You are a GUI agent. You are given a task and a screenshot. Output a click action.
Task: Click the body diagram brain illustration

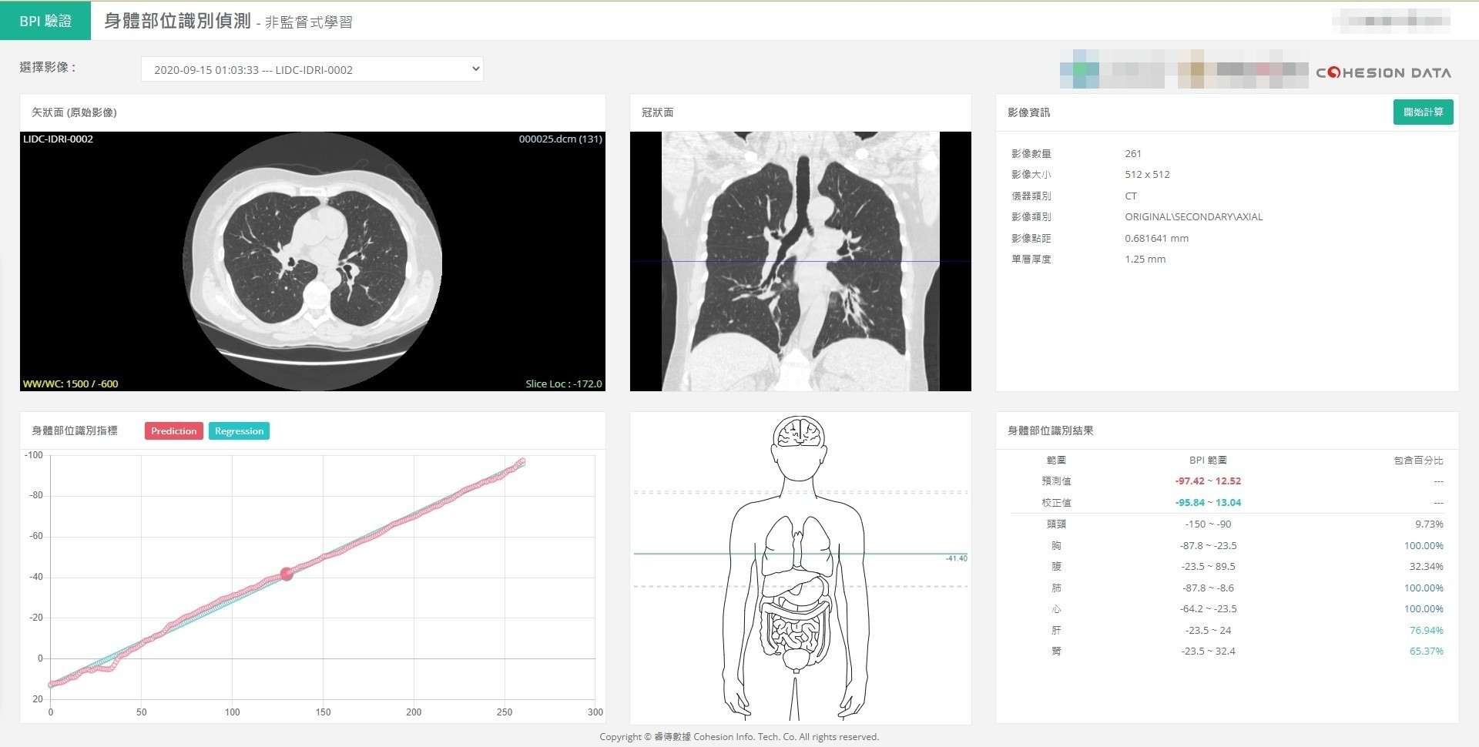pyautogui.click(x=799, y=433)
